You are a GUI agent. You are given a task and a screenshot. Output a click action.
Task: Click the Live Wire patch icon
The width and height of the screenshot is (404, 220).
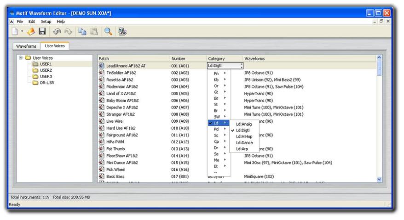coord(102,121)
